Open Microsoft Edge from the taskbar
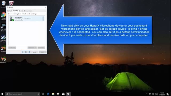The width and height of the screenshot is (171, 96). tap(48, 94)
